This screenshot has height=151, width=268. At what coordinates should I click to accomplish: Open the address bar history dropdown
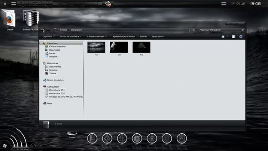(x=190, y=30)
